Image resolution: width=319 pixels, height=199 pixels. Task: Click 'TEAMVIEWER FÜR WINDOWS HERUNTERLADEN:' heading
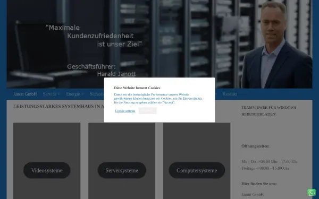(268, 111)
